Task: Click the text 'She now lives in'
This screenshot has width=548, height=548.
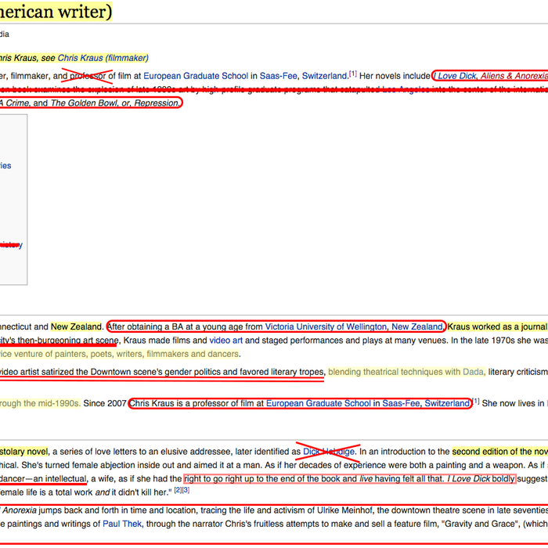Action: [x=513, y=403]
